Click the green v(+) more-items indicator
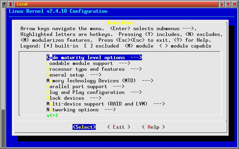This screenshot has height=149, width=239. pos(52,115)
